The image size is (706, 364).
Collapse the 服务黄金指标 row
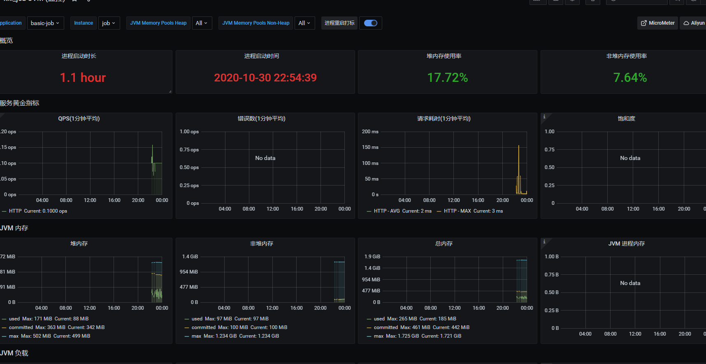click(x=20, y=103)
